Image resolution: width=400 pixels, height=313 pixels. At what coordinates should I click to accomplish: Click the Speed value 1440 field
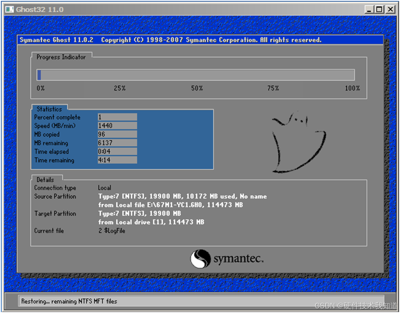pos(117,125)
